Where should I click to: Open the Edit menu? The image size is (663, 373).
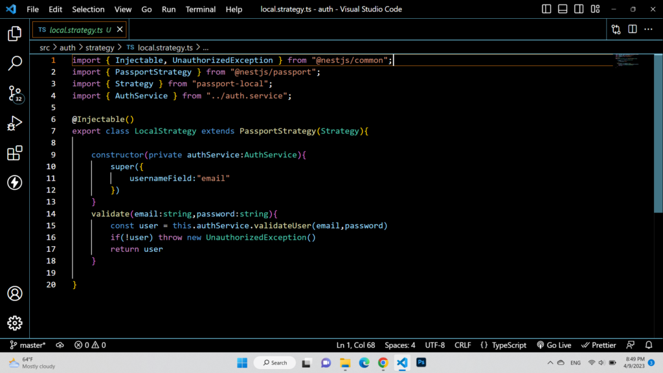[56, 9]
